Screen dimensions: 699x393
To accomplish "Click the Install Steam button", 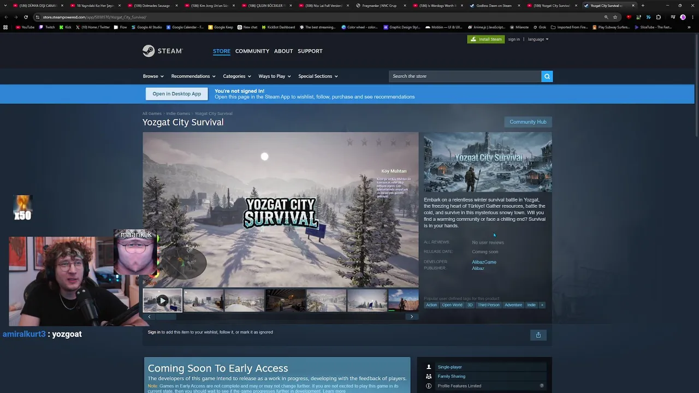I will 486,39.
